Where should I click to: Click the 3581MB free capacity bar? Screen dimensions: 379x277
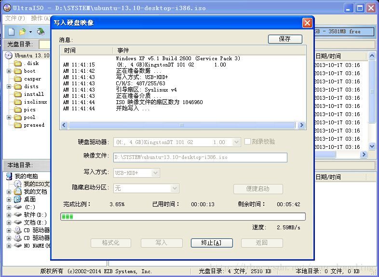(x=344, y=32)
